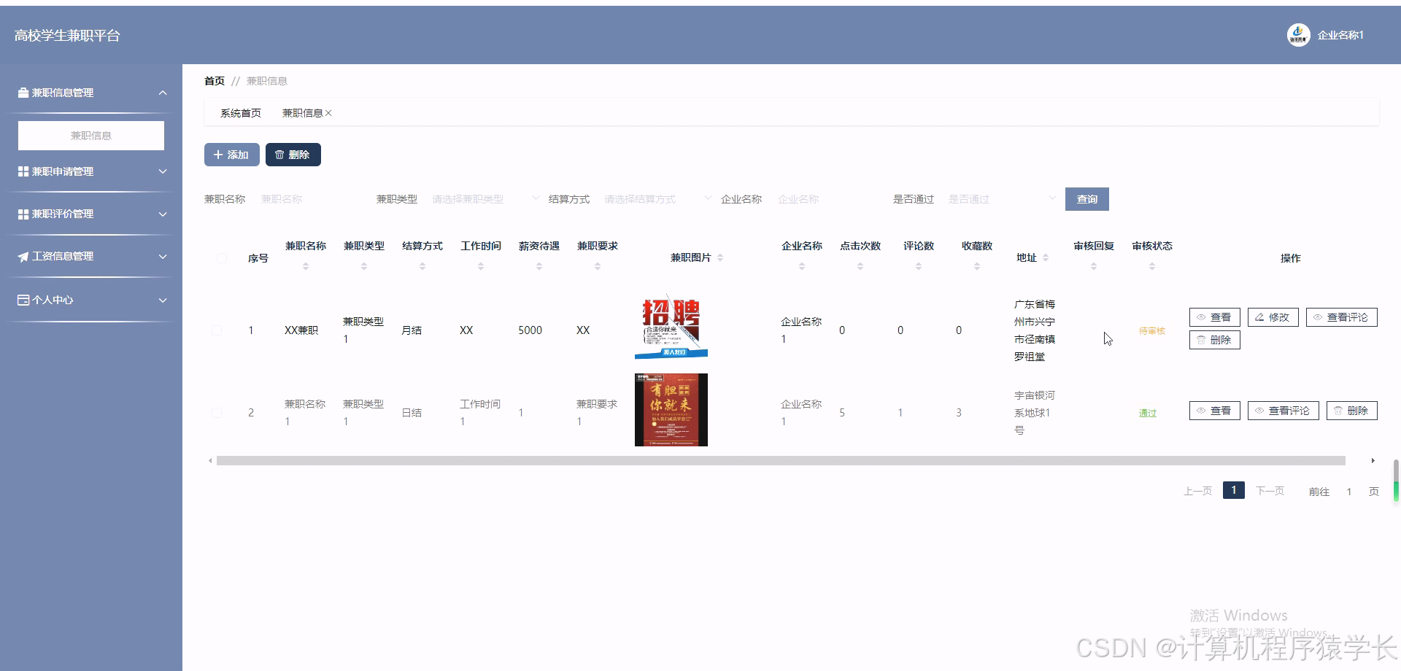Screen dimensions: 1401x671
Task: Click the card icon beside 个人中心
Action: click(x=23, y=300)
